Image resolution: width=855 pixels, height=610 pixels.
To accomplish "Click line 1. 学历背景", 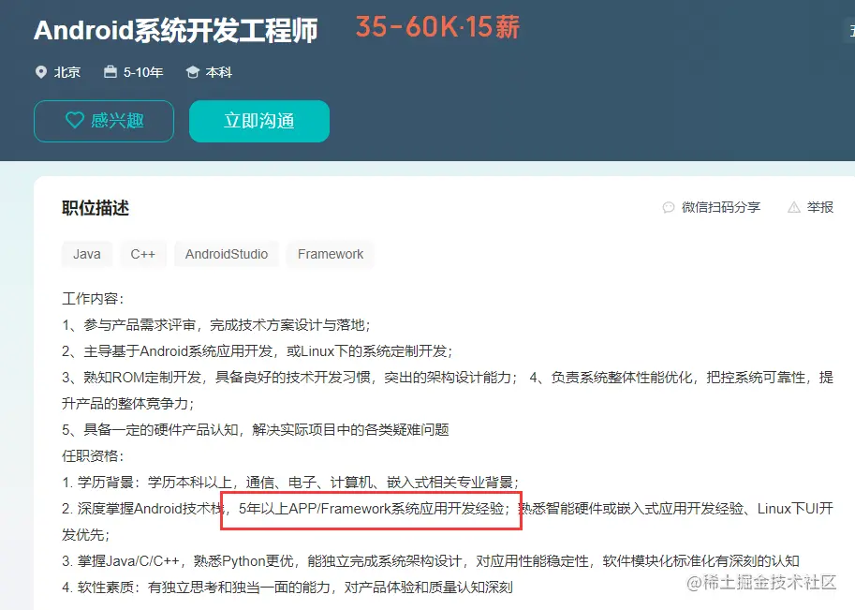I will click(x=290, y=482).
